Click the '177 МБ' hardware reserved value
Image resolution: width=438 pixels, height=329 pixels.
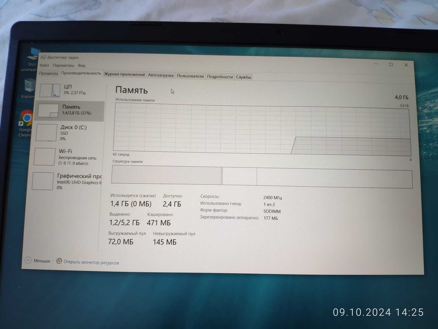(271, 218)
